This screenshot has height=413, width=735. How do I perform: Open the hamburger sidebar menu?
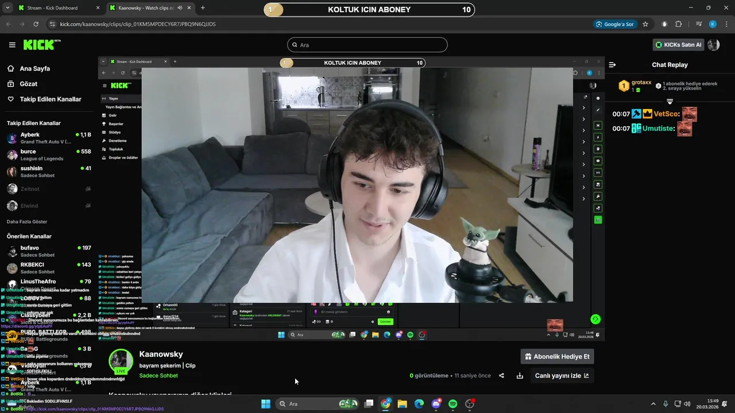coord(12,45)
